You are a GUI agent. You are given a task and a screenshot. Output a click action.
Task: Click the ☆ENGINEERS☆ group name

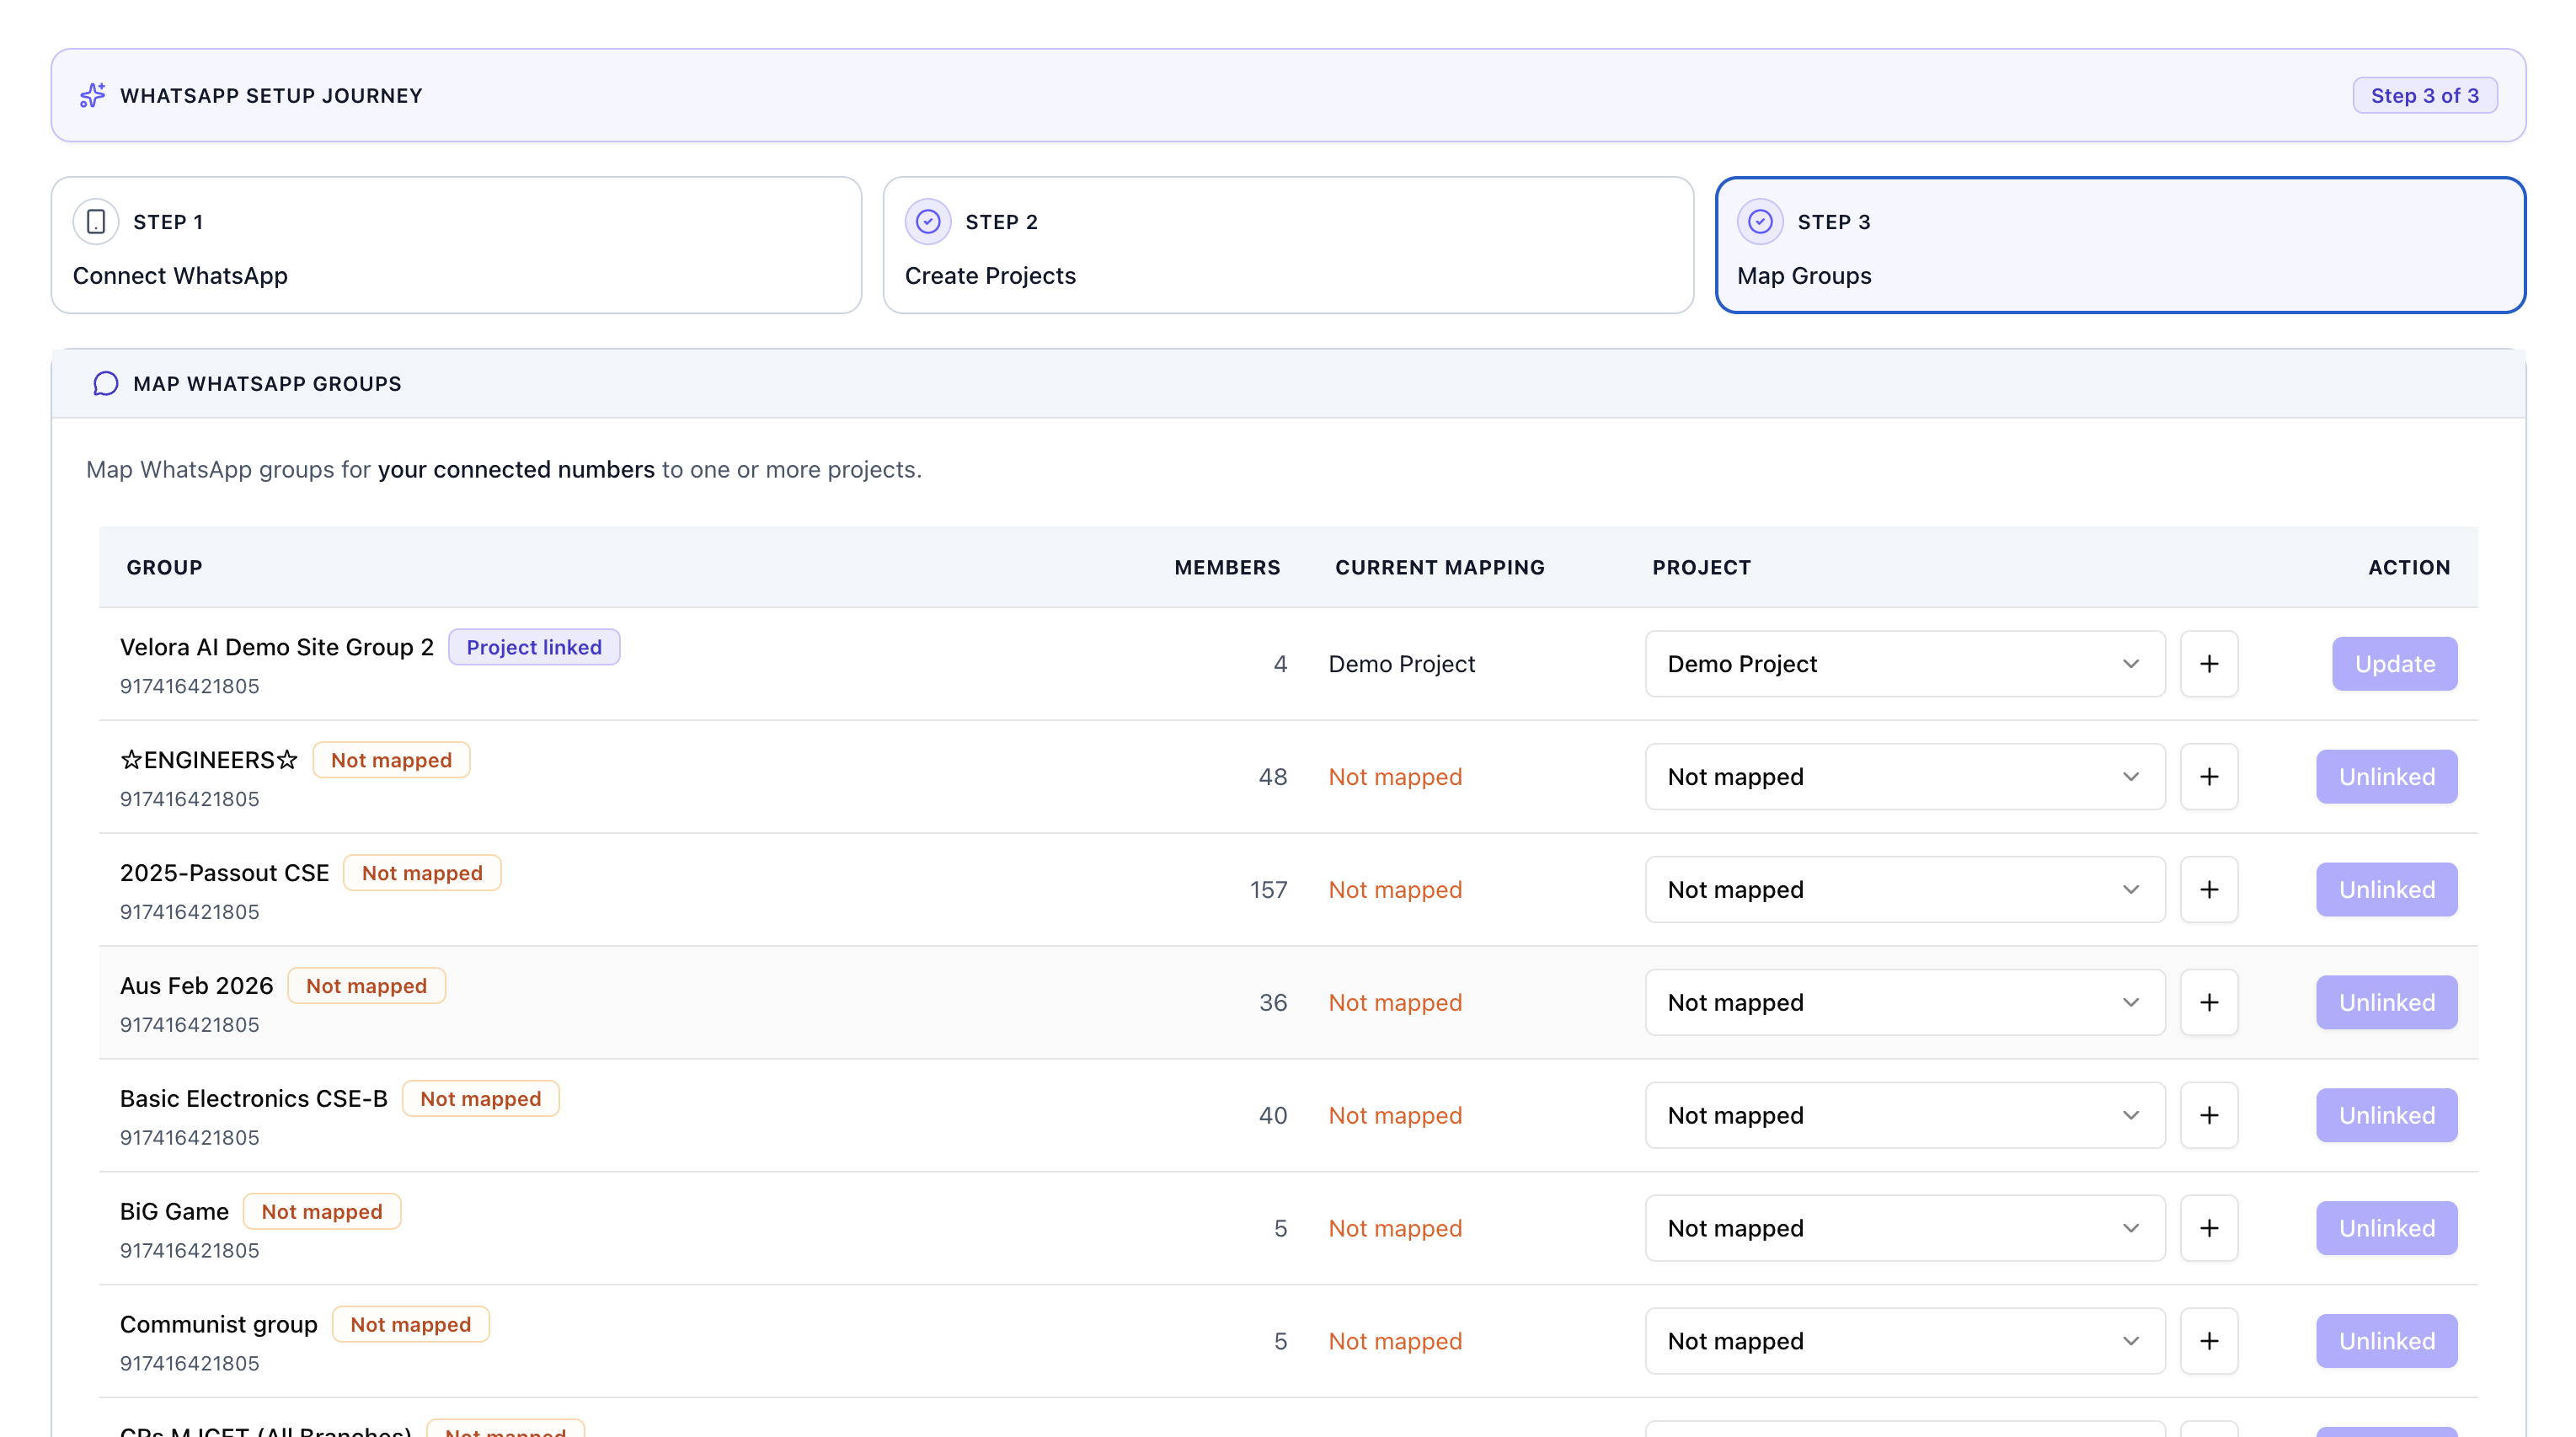coord(209,760)
